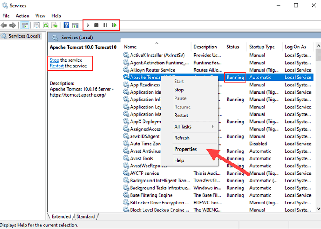Sort by the Name column header

tap(156, 47)
